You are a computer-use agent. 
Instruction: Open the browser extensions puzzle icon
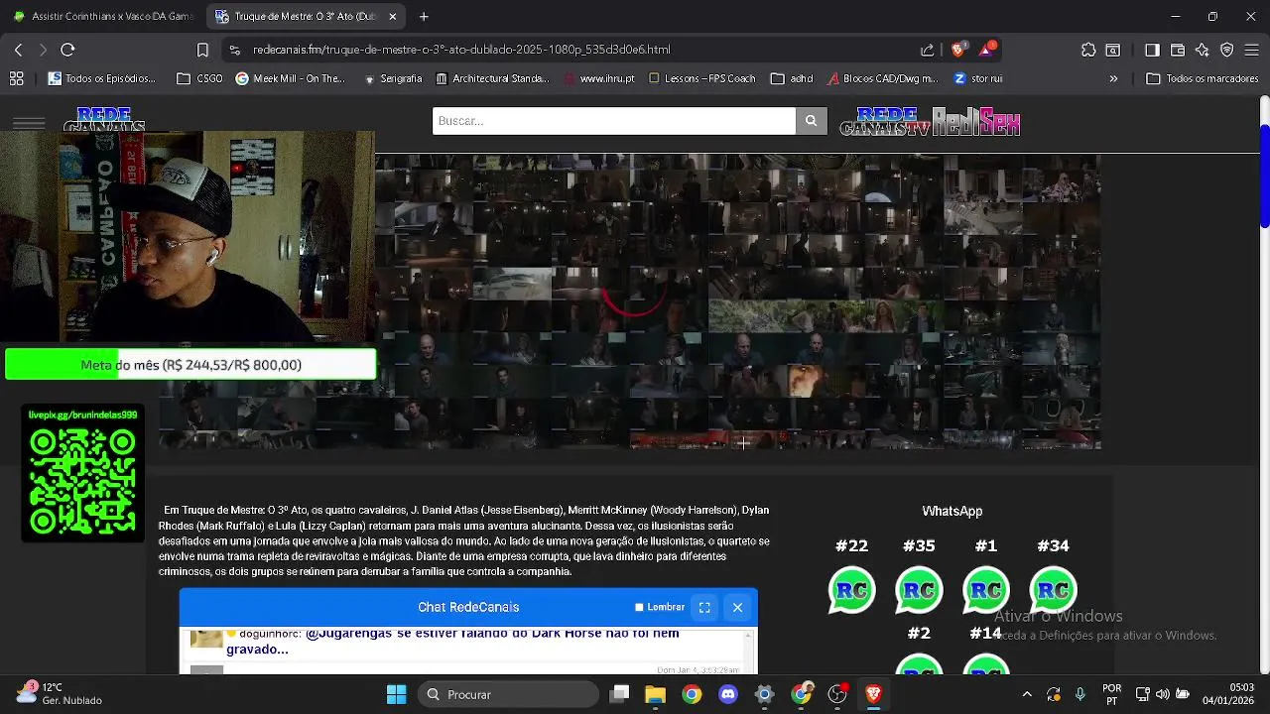coord(1088,50)
